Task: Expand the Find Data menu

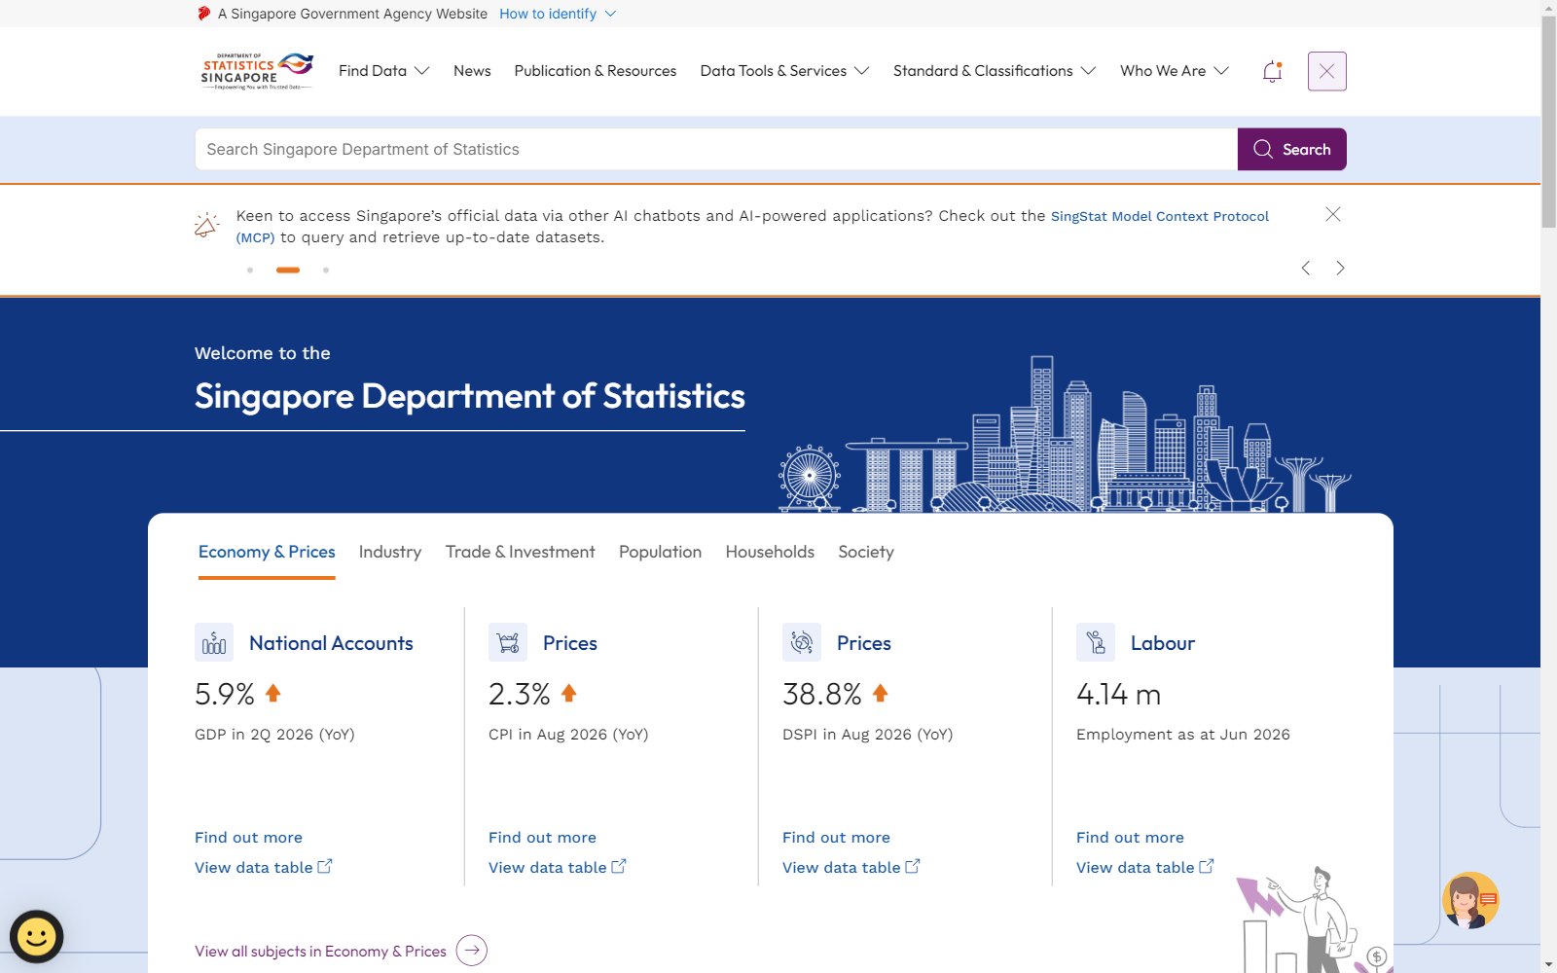Action: [x=383, y=71]
